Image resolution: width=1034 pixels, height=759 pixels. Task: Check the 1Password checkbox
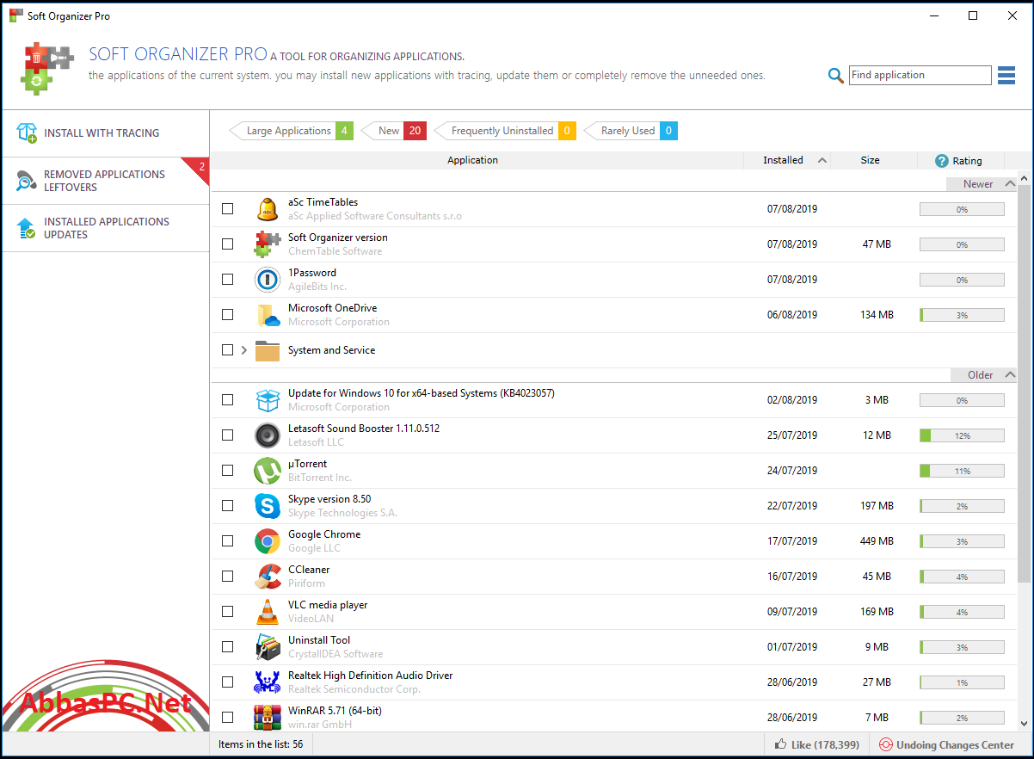(227, 280)
